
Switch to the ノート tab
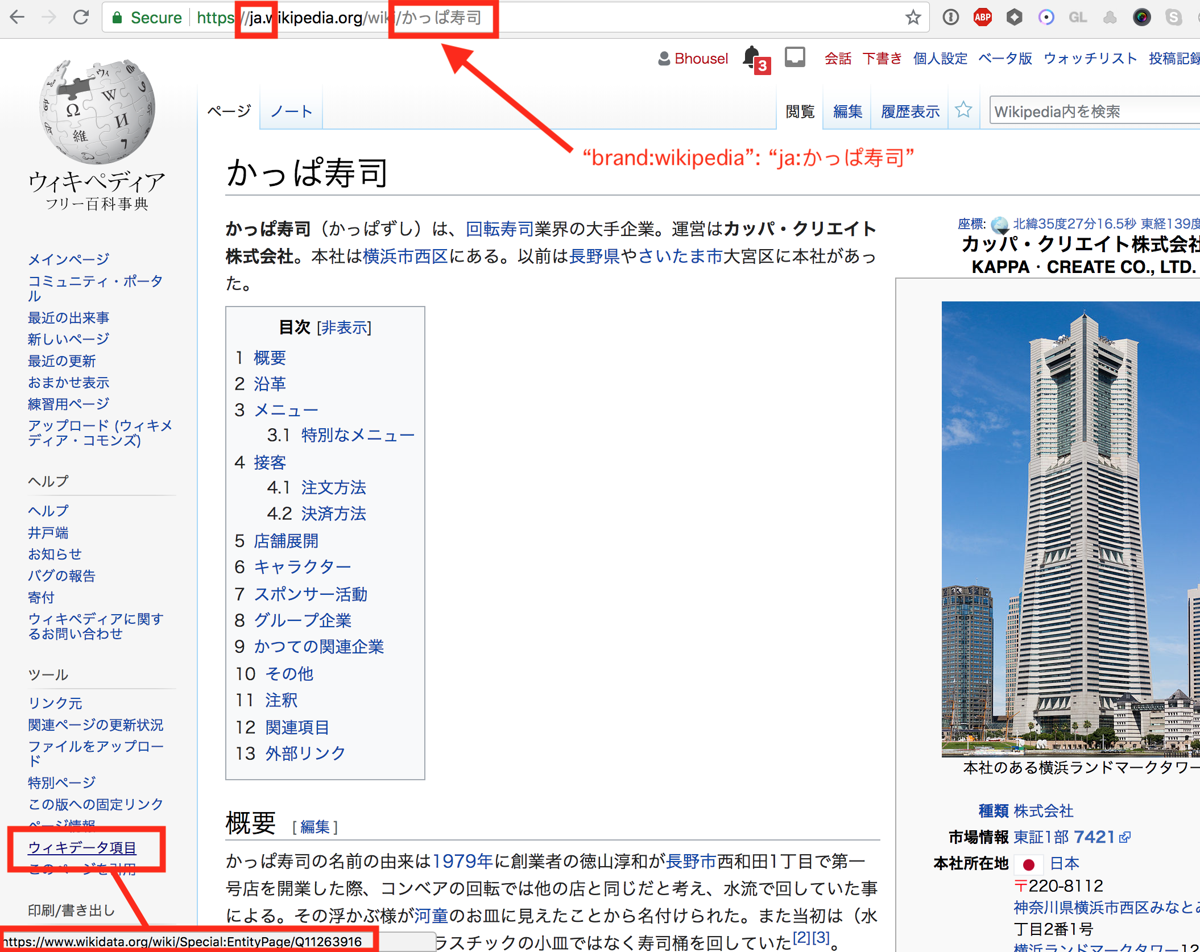291,110
